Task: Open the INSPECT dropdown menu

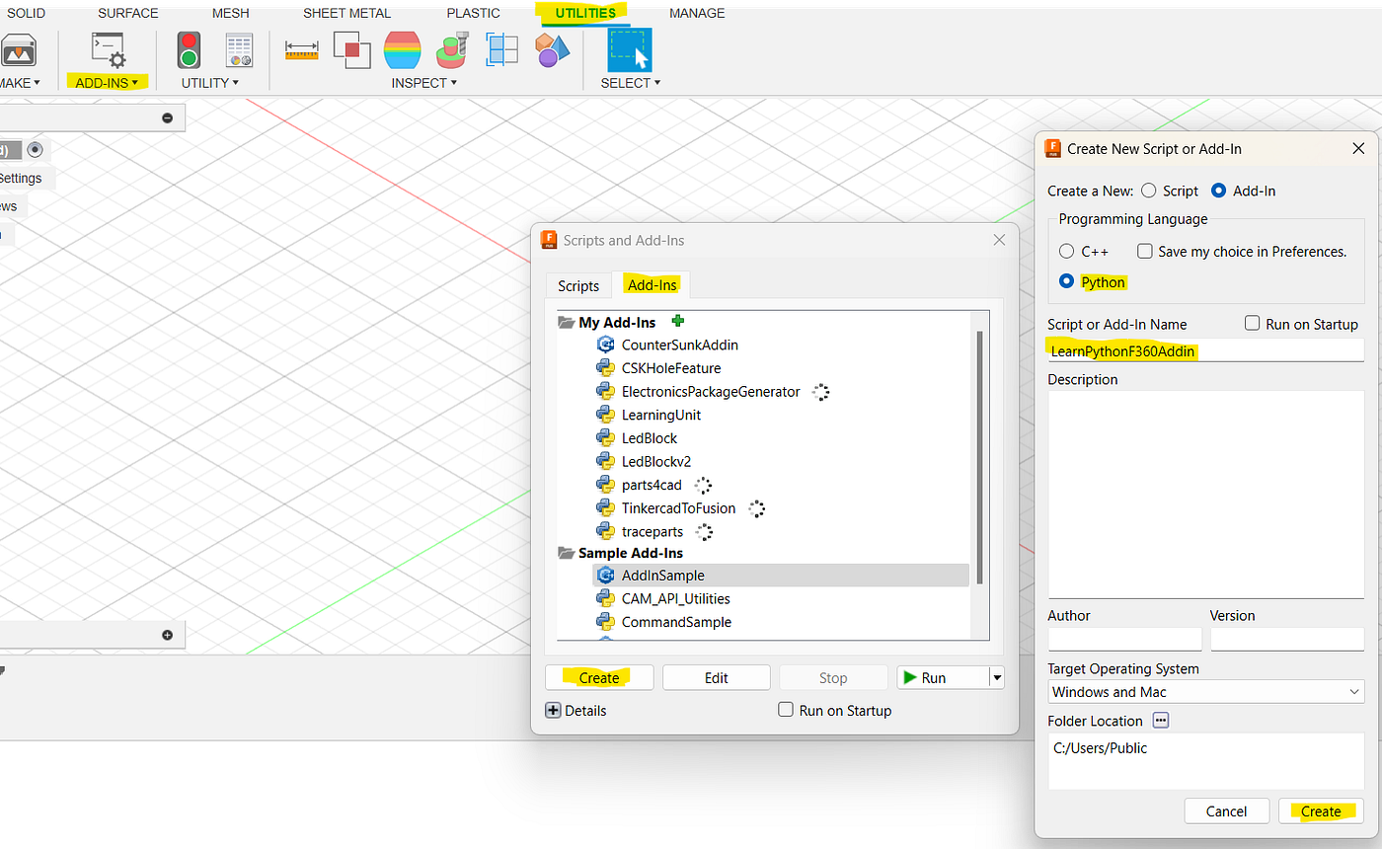Action: pyautogui.click(x=424, y=83)
